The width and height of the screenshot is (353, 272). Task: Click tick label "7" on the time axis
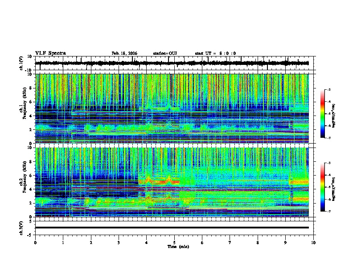click(x=230, y=243)
